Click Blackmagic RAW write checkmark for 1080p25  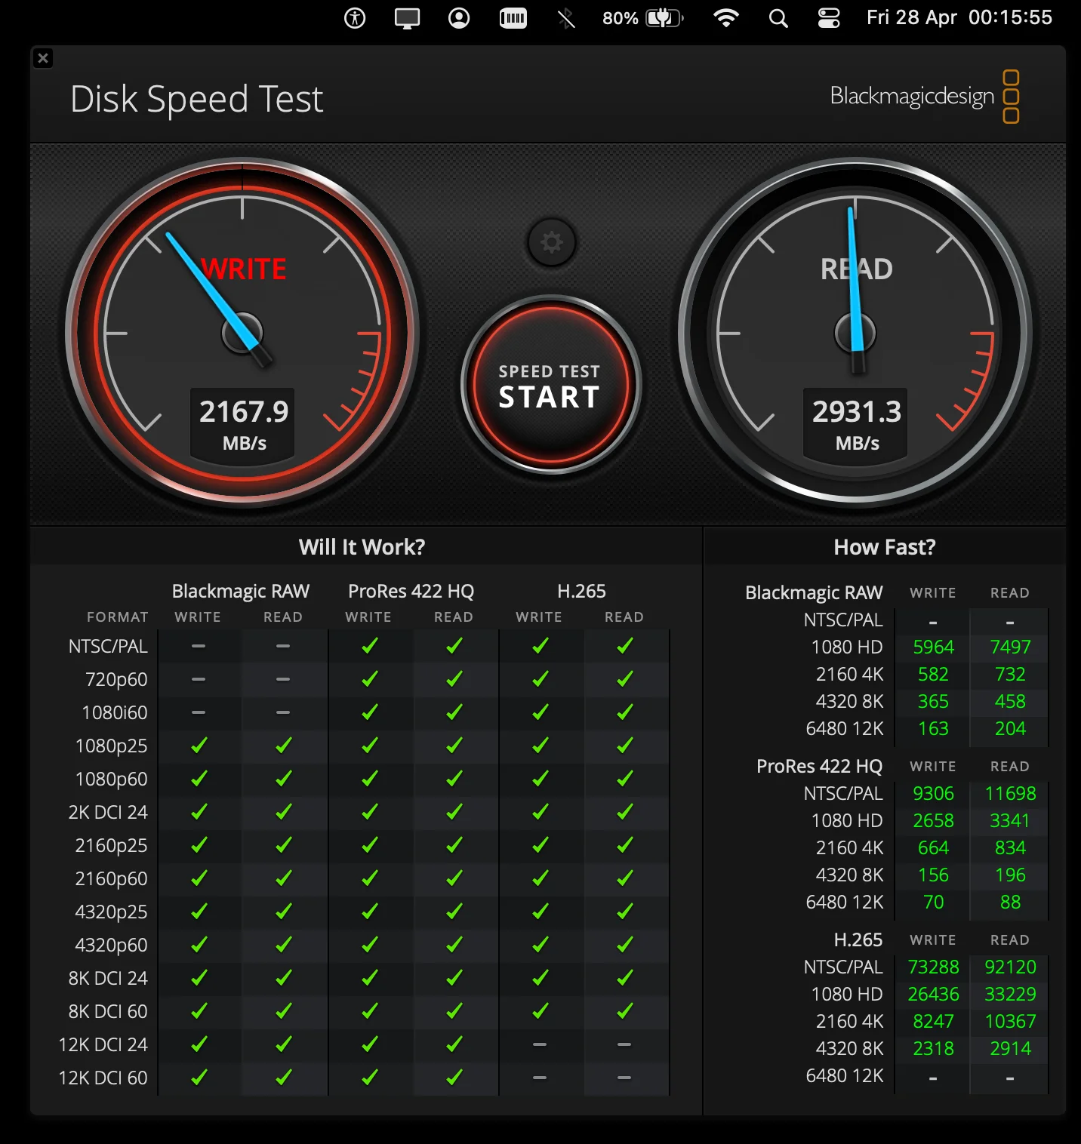click(199, 746)
